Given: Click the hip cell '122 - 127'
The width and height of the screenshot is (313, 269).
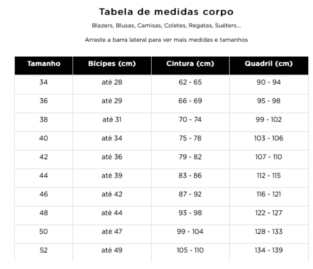Looking at the screenshot, I should (269, 213).
